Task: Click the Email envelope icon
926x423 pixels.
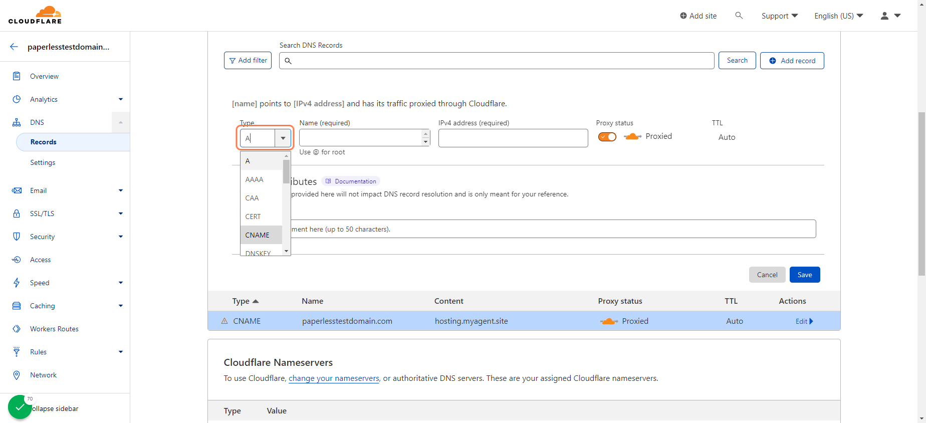Action: 17,190
